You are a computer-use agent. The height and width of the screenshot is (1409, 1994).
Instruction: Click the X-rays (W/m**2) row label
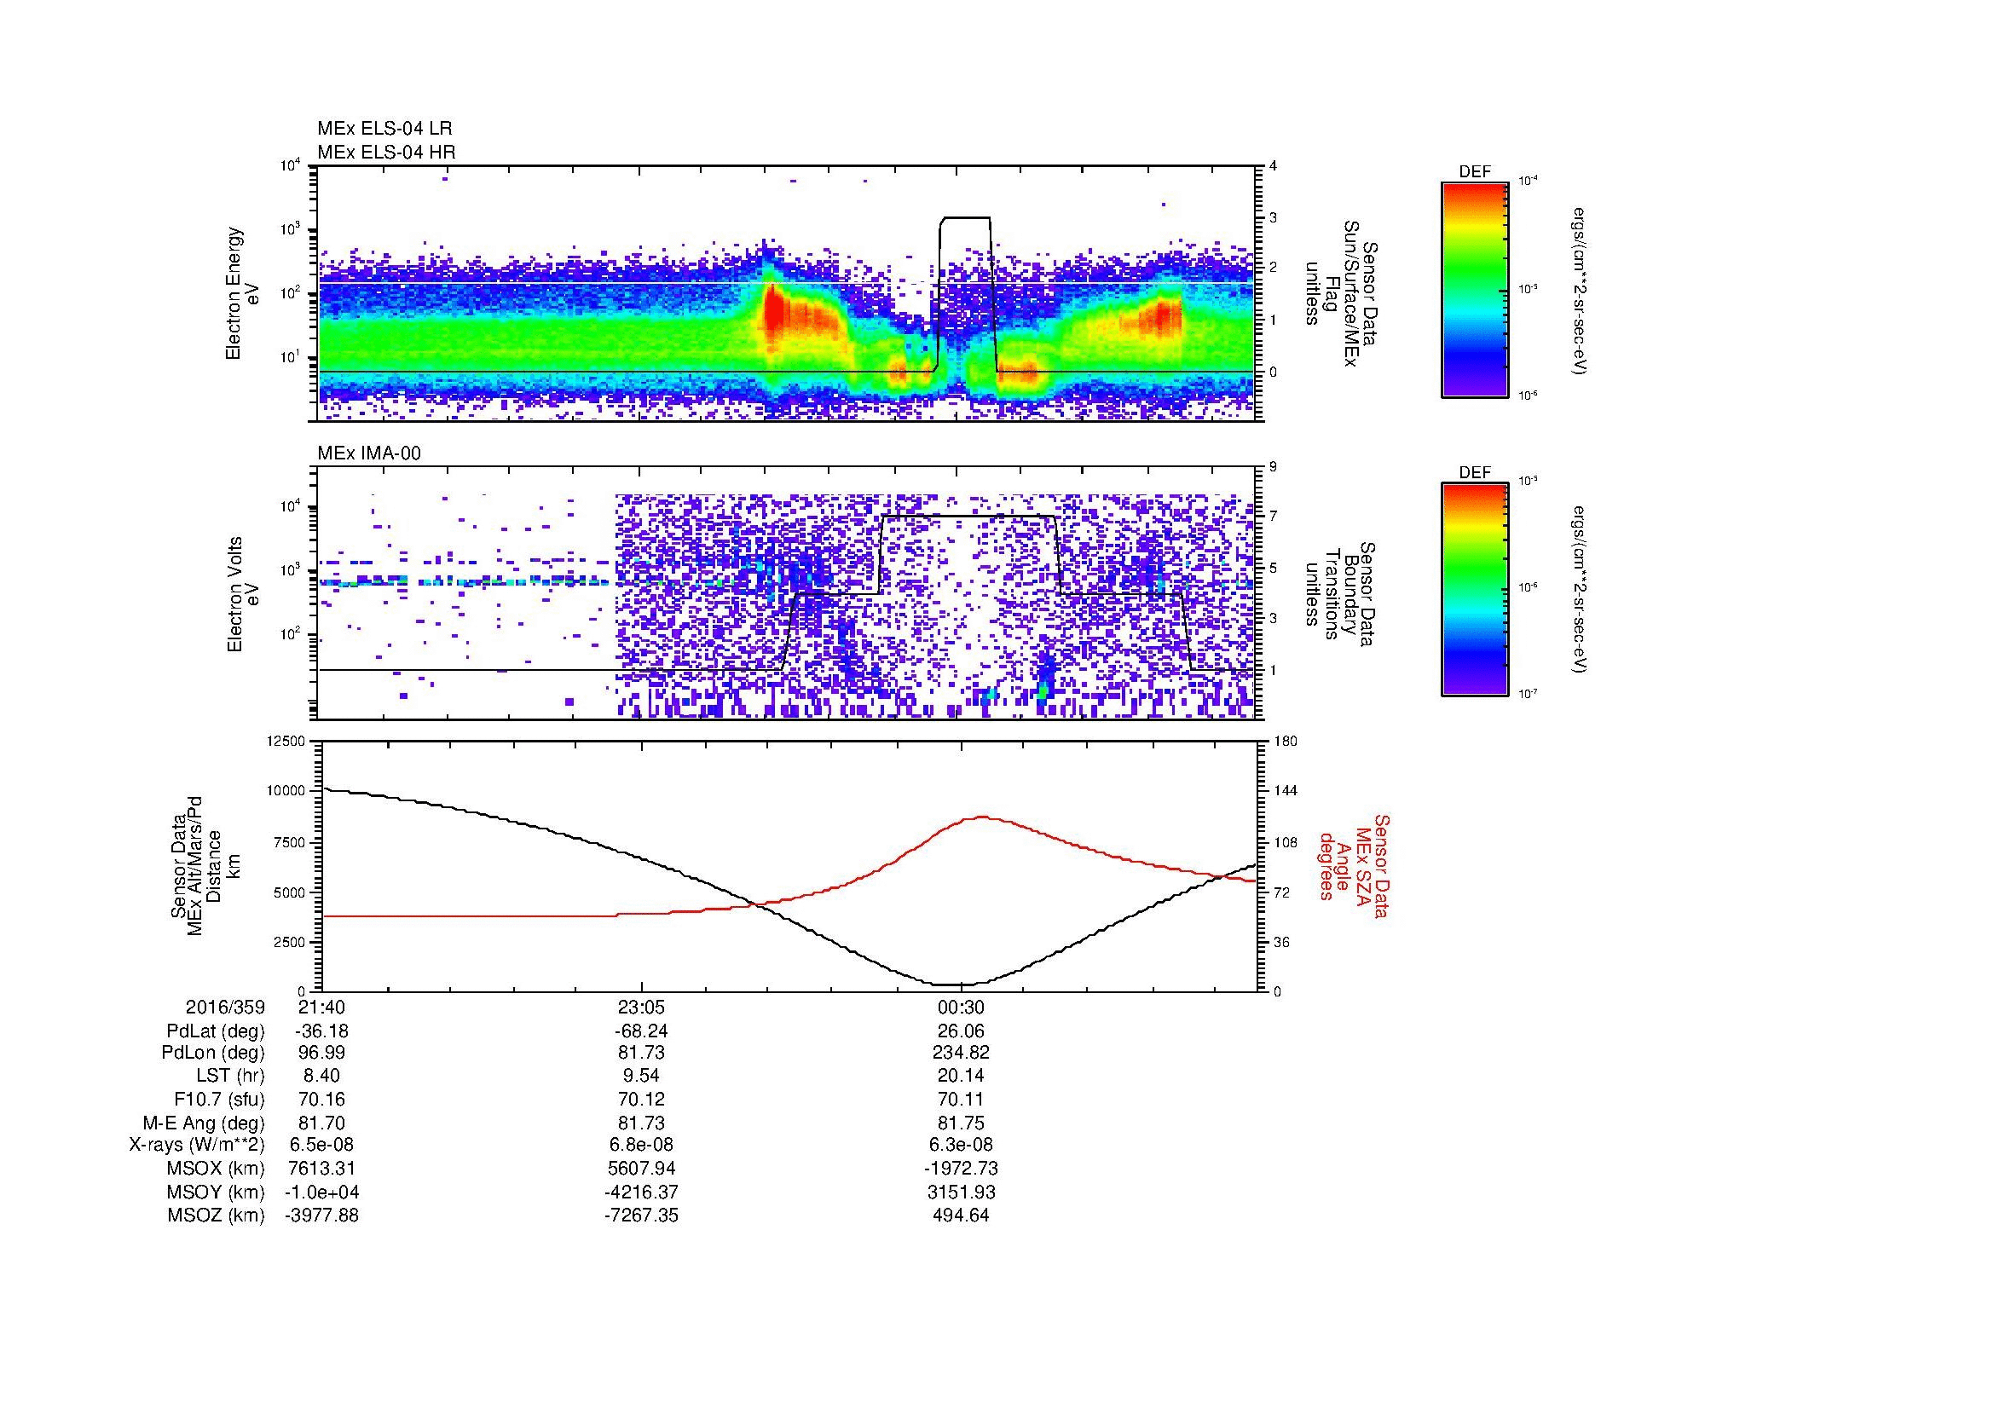point(196,1145)
